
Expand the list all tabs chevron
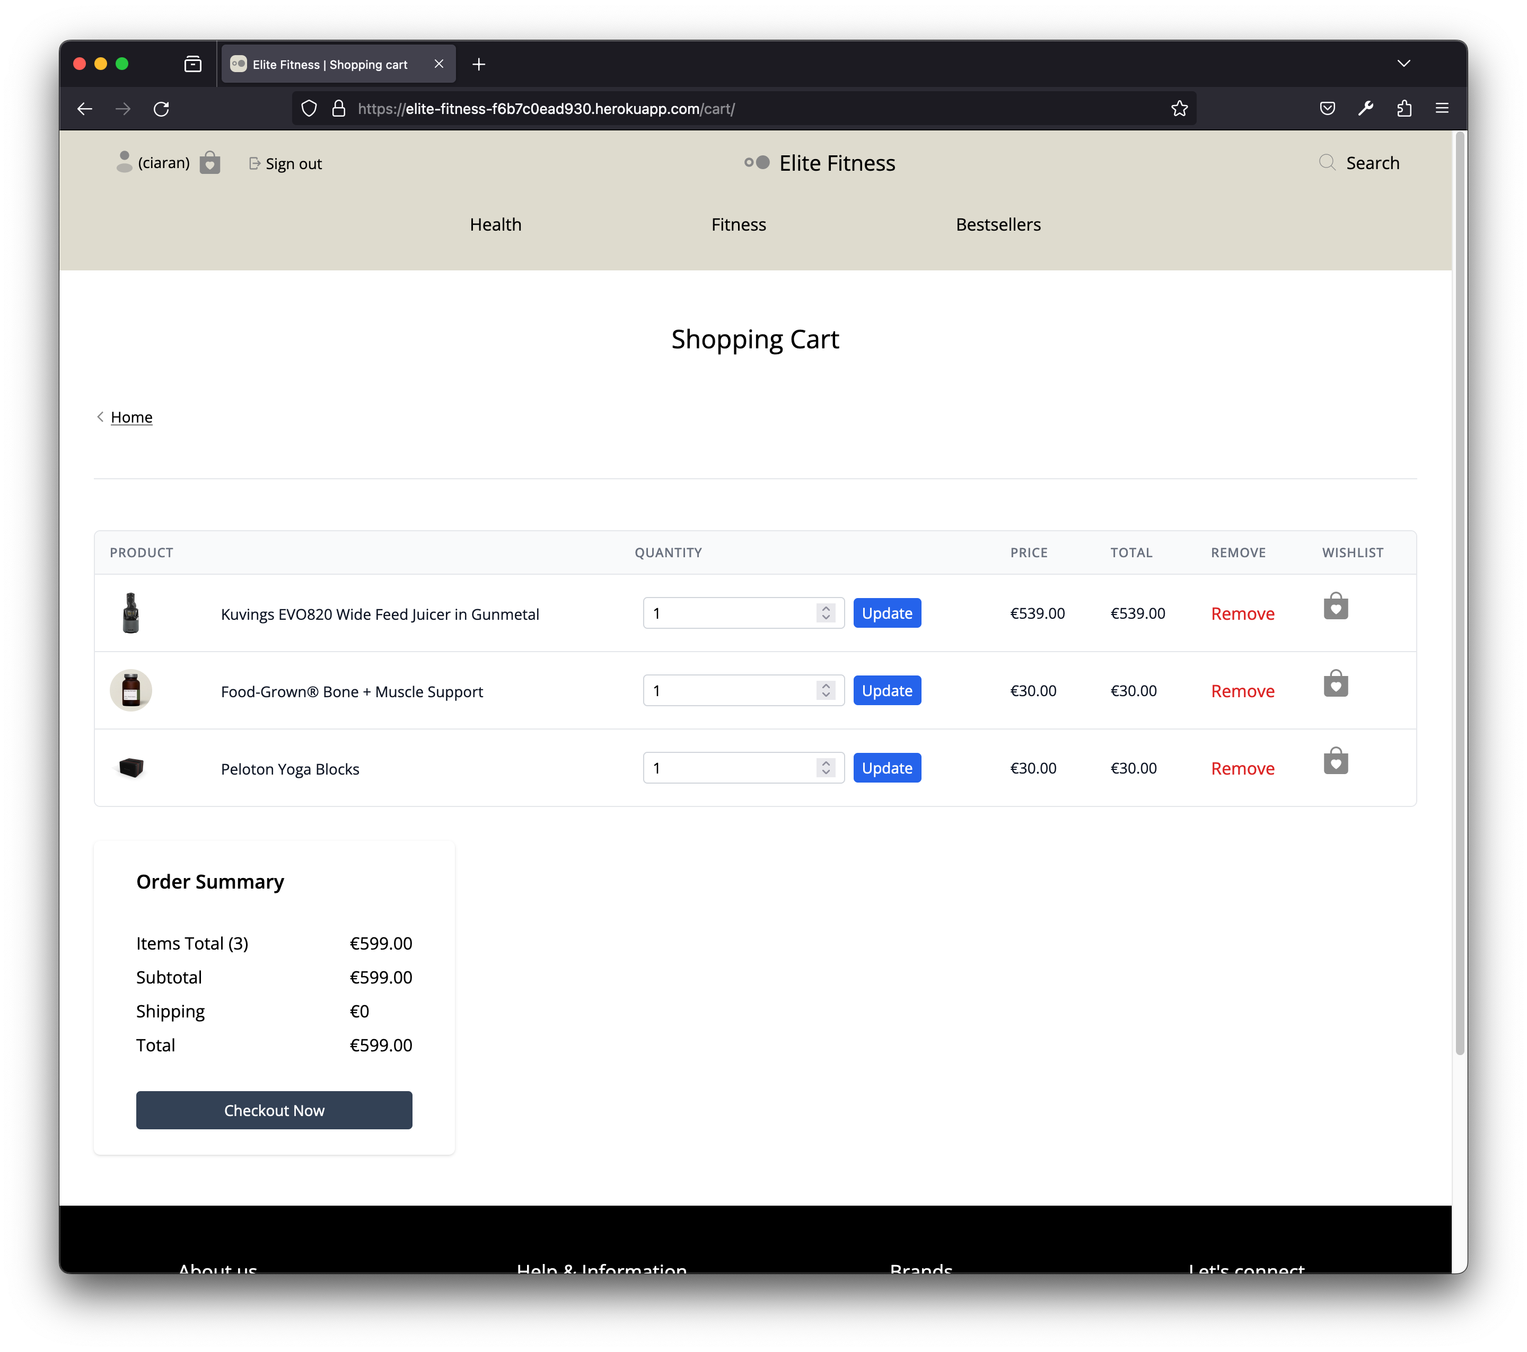[1404, 64]
